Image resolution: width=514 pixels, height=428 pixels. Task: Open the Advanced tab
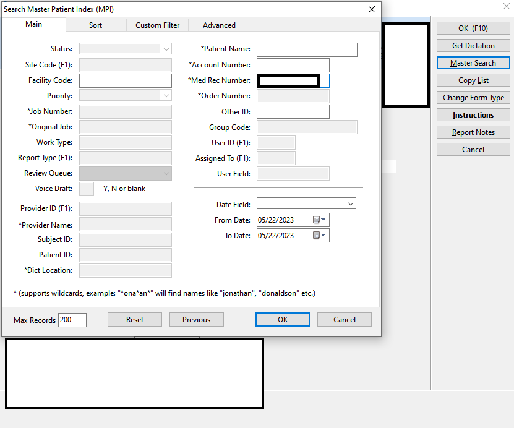click(x=219, y=25)
